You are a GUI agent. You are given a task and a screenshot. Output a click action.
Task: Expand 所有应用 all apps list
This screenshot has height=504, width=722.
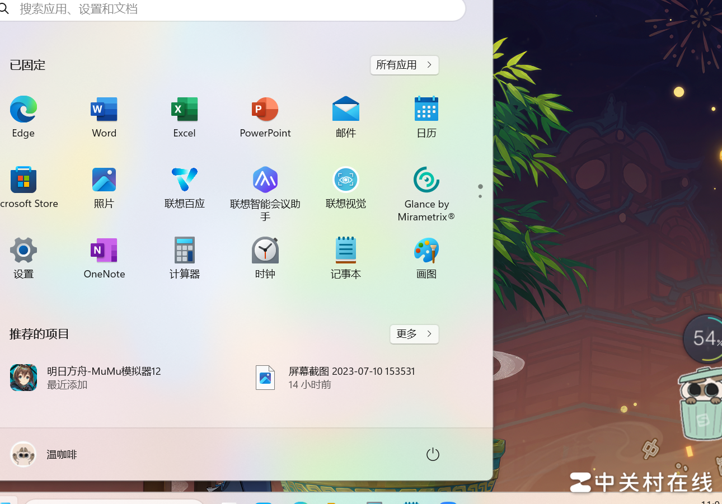click(x=404, y=65)
